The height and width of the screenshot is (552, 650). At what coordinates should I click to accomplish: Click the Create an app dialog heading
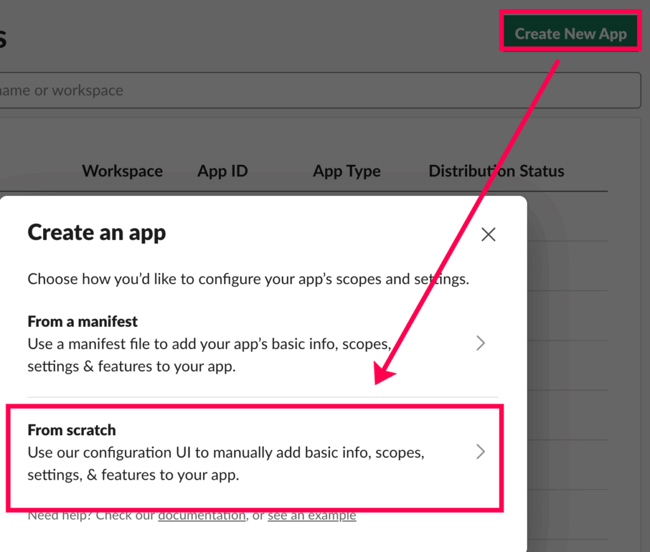point(96,232)
